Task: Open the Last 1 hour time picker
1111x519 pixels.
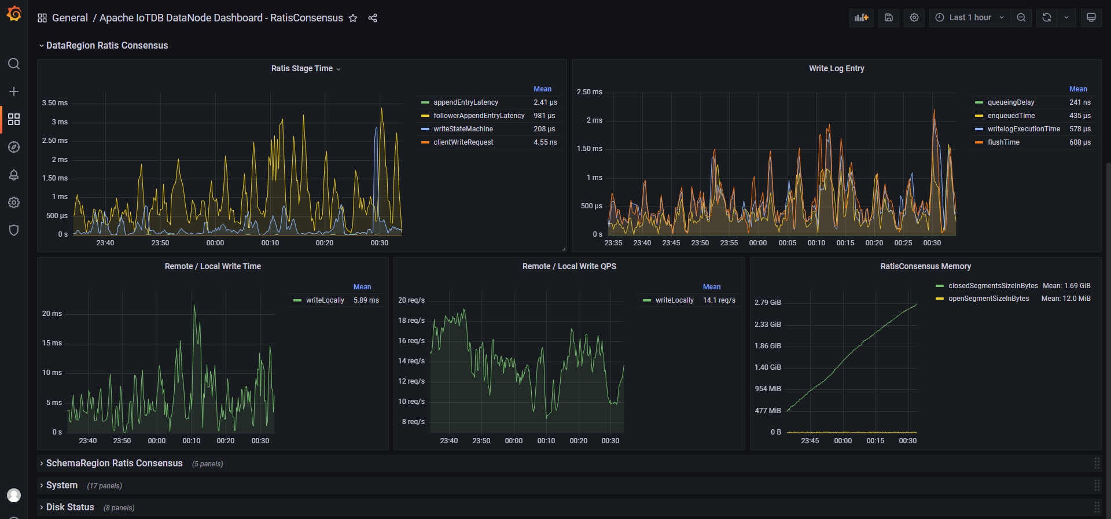Action: coord(970,17)
